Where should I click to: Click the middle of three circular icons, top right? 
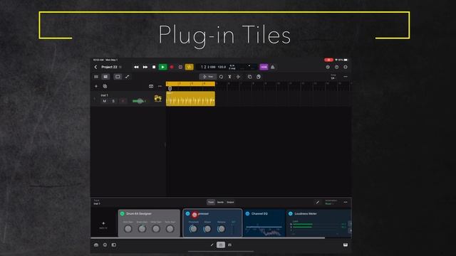pos(336,67)
